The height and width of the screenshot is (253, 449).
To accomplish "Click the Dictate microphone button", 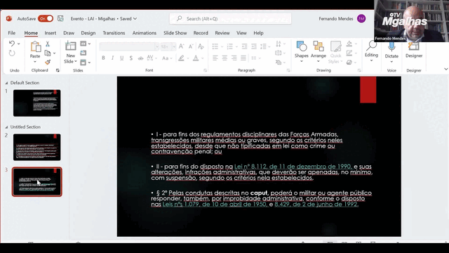I will point(391,51).
